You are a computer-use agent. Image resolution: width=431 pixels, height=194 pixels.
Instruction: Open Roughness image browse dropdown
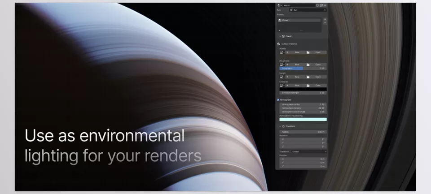click(282, 65)
